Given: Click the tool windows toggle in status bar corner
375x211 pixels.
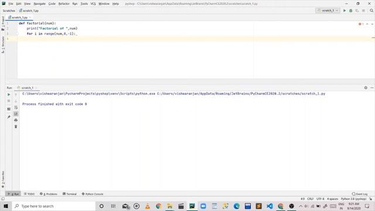Looking at the screenshot, I should (x=3, y=199).
